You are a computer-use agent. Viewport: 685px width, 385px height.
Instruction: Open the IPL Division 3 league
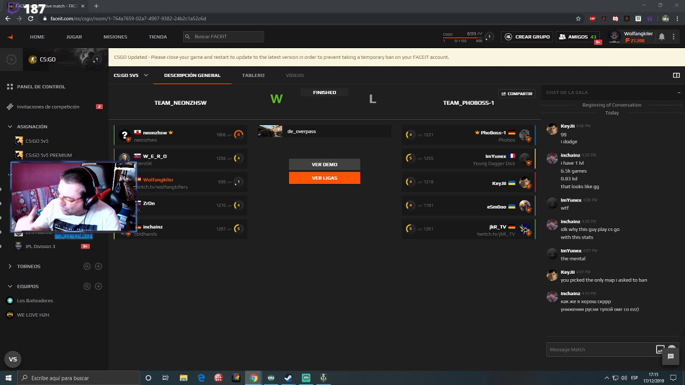pyautogui.click(x=41, y=247)
